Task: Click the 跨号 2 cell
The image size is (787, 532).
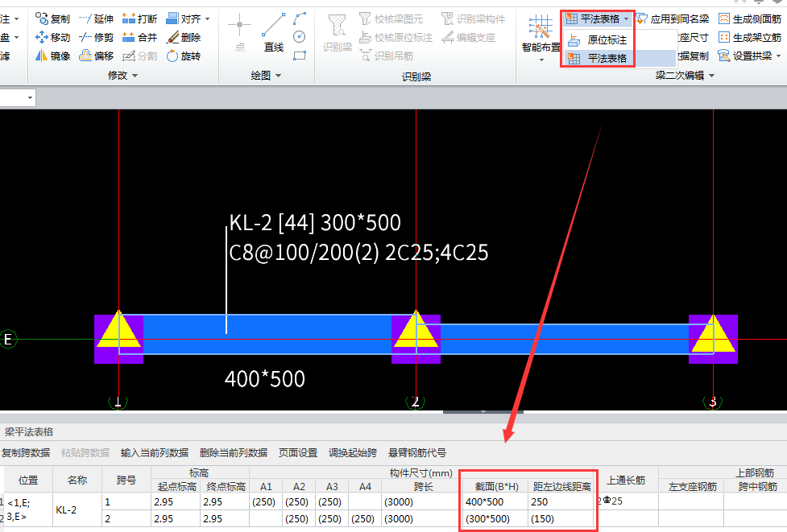Action: click(x=126, y=519)
